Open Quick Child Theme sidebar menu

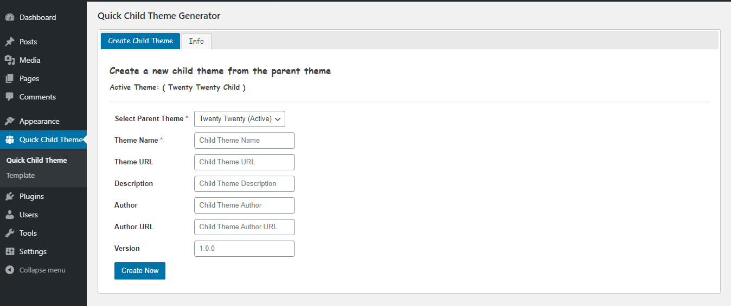tap(43, 139)
